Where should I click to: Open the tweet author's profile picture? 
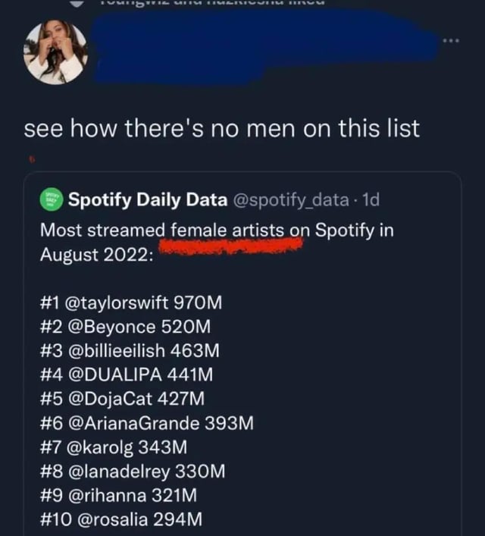coord(55,51)
